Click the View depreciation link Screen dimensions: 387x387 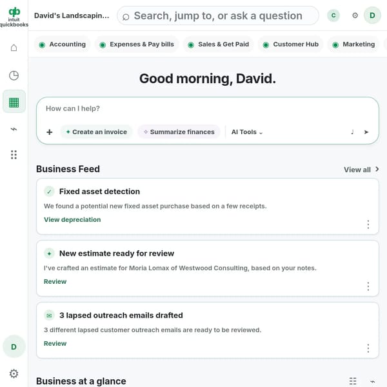(x=72, y=220)
